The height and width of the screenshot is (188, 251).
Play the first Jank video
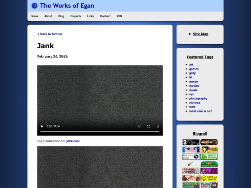coord(42,126)
